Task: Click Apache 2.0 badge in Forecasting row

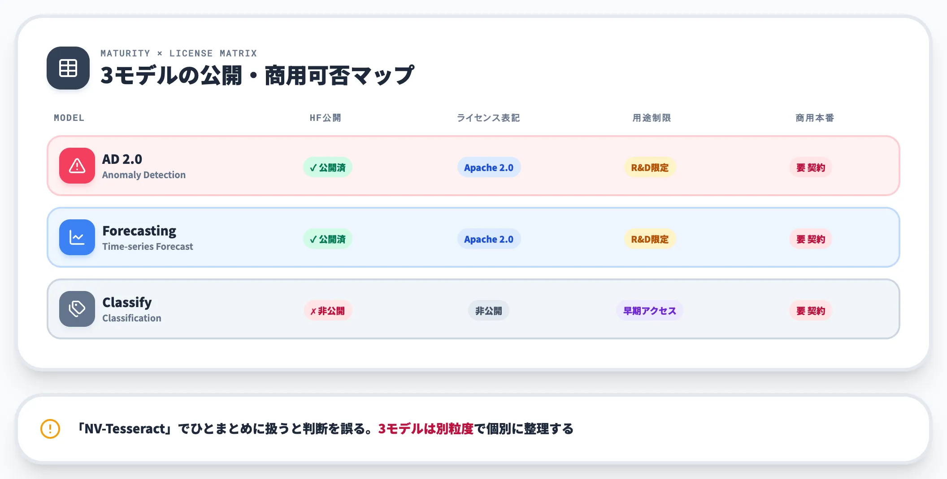Action: (489, 239)
